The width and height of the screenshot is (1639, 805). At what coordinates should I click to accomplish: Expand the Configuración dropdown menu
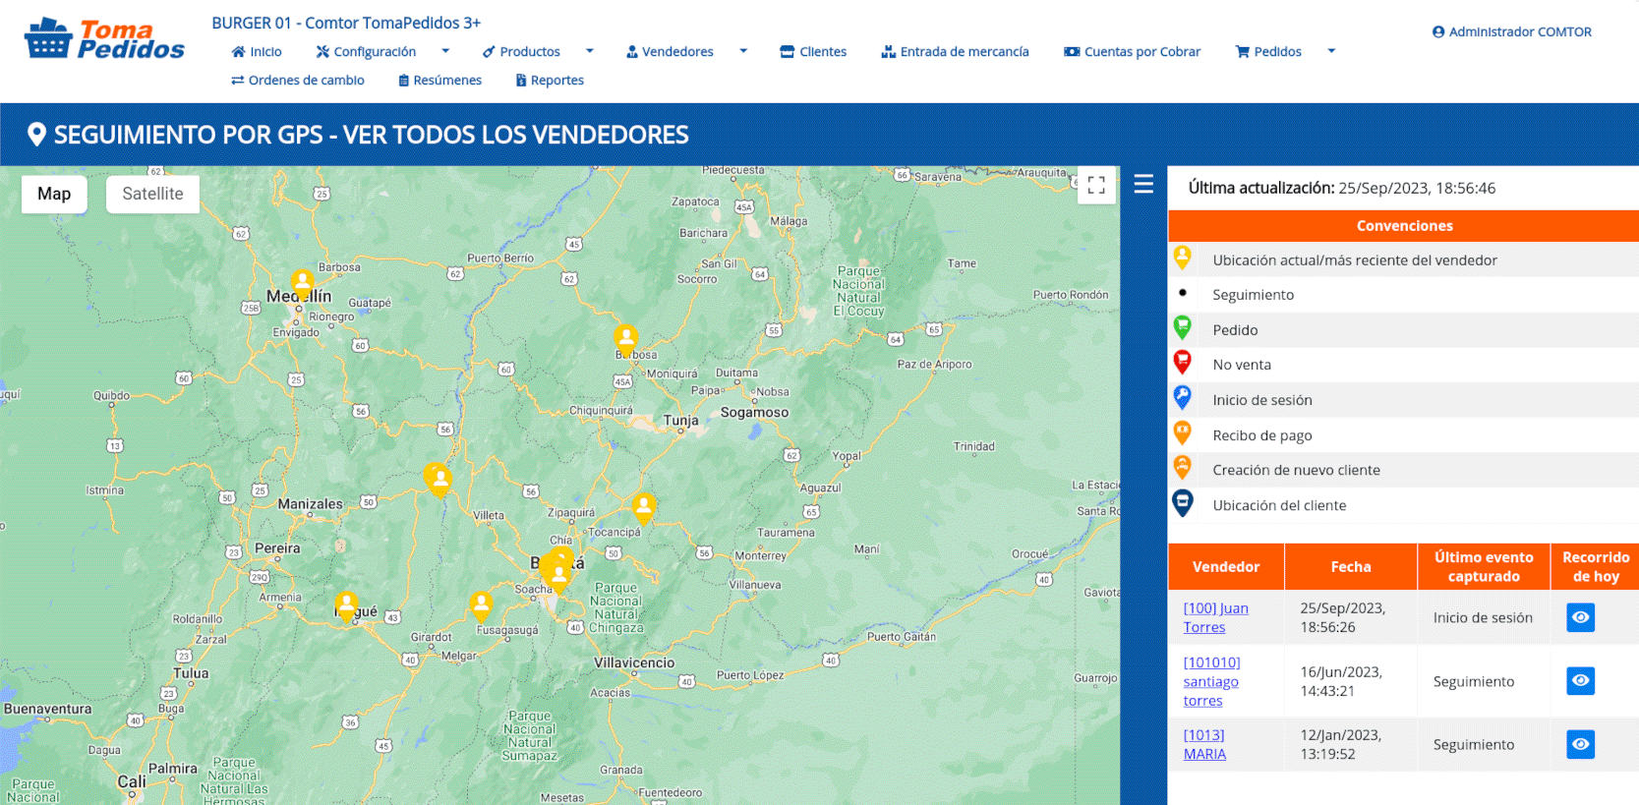(444, 51)
